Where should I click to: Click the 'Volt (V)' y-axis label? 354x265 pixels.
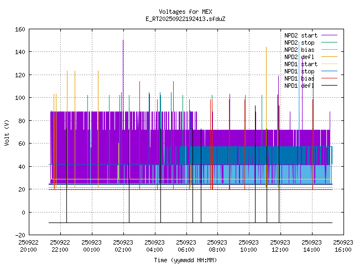[7, 132]
